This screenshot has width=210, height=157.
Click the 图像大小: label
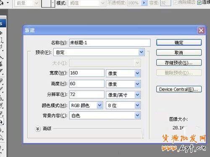click(178, 119)
